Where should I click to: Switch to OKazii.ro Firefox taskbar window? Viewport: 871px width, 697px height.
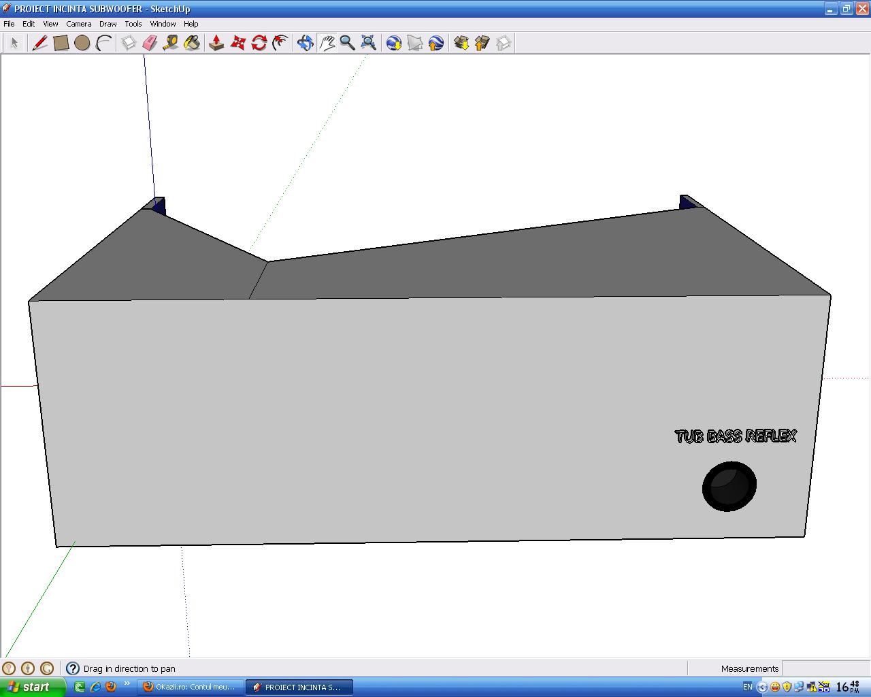pos(190,687)
